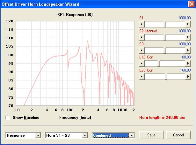
Task: Click the left arrow of the S3 slider
Action: point(142,50)
